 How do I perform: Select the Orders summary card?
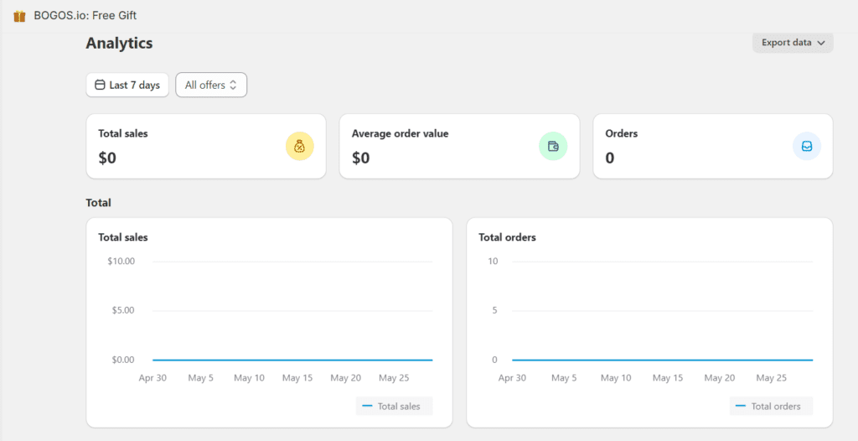(x=712, y=146)
